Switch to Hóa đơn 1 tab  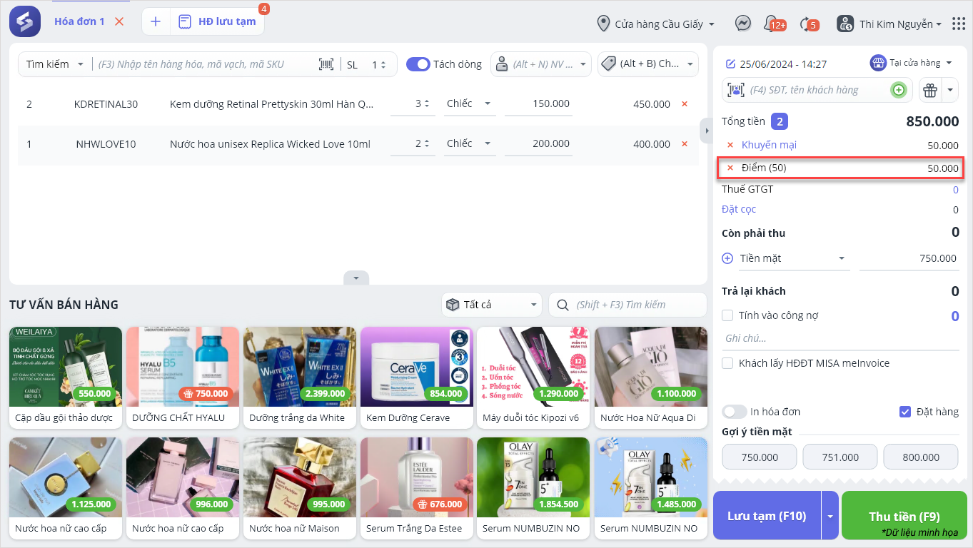tap(79, 21)
